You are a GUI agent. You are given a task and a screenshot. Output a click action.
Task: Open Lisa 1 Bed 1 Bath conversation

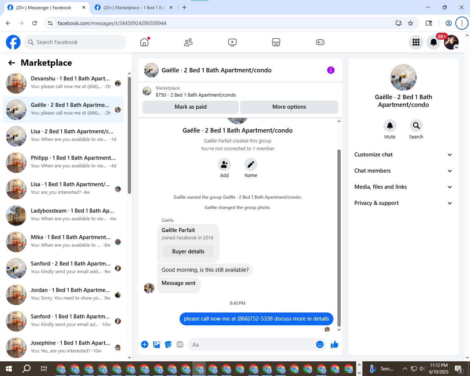(63, 189)
